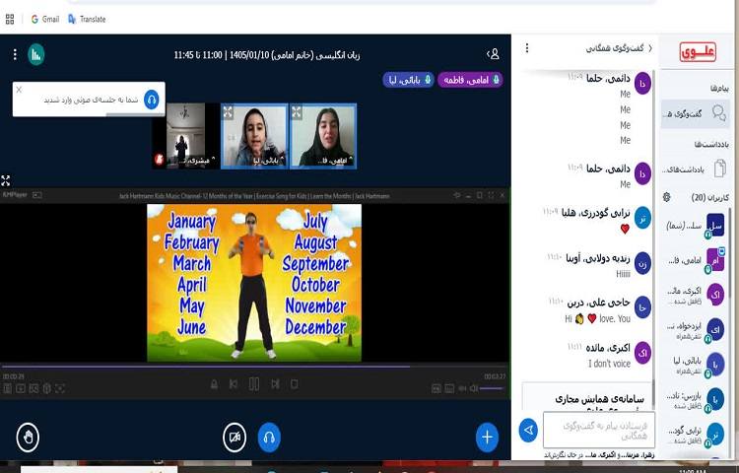This screenshot has height=473, width=739.
Task: Toggle KMPlayer fullscreen icon in title bar
Action: click(491, 194)
